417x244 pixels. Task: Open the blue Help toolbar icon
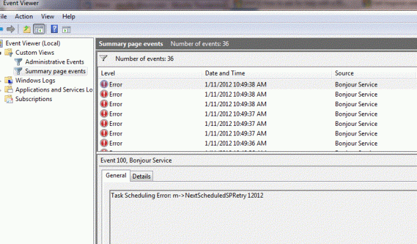pyautogui.click(x=54, y=29)
